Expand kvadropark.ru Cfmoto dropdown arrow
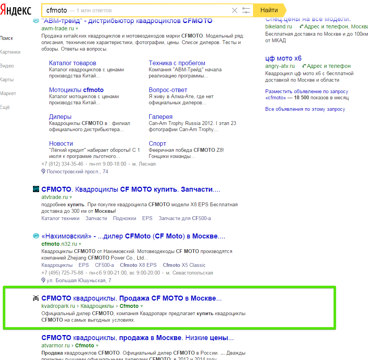The image size is (368, 360). (x=141, y=306)
